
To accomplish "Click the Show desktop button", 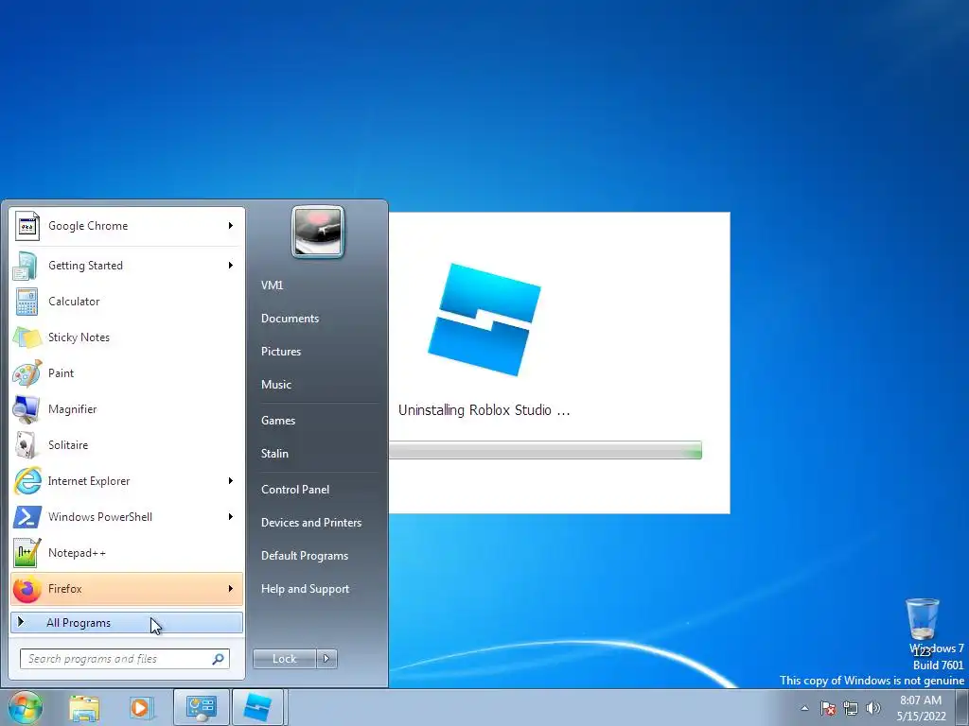I will point(962,707).
